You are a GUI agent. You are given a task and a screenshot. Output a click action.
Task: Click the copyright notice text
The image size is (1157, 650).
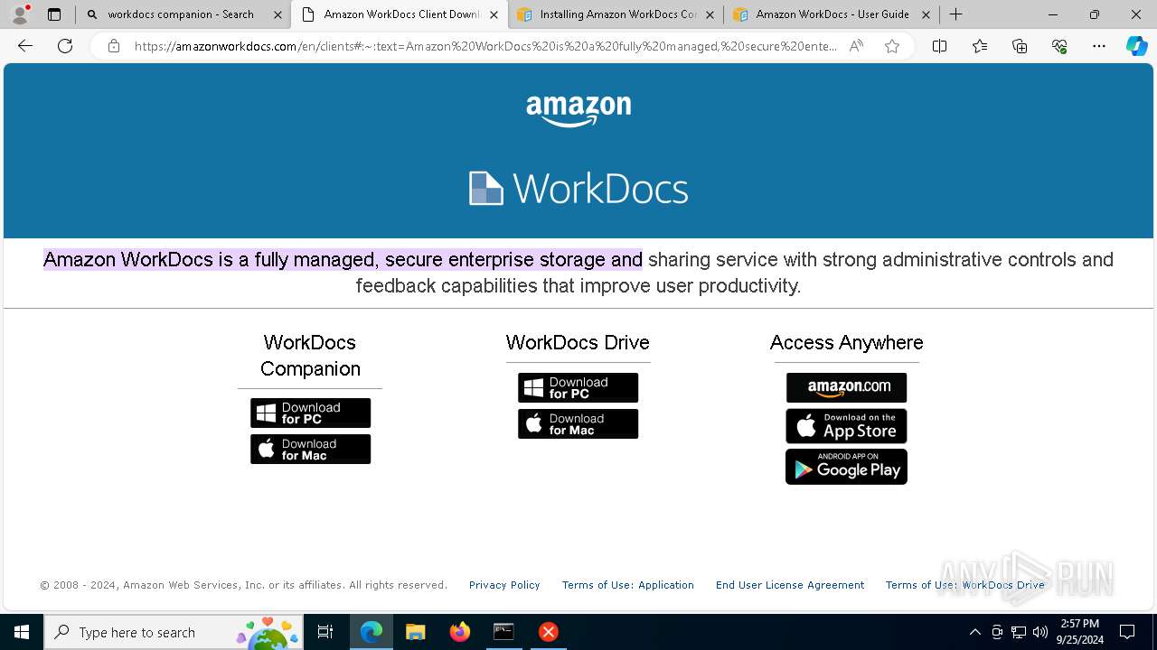(243, 585)
